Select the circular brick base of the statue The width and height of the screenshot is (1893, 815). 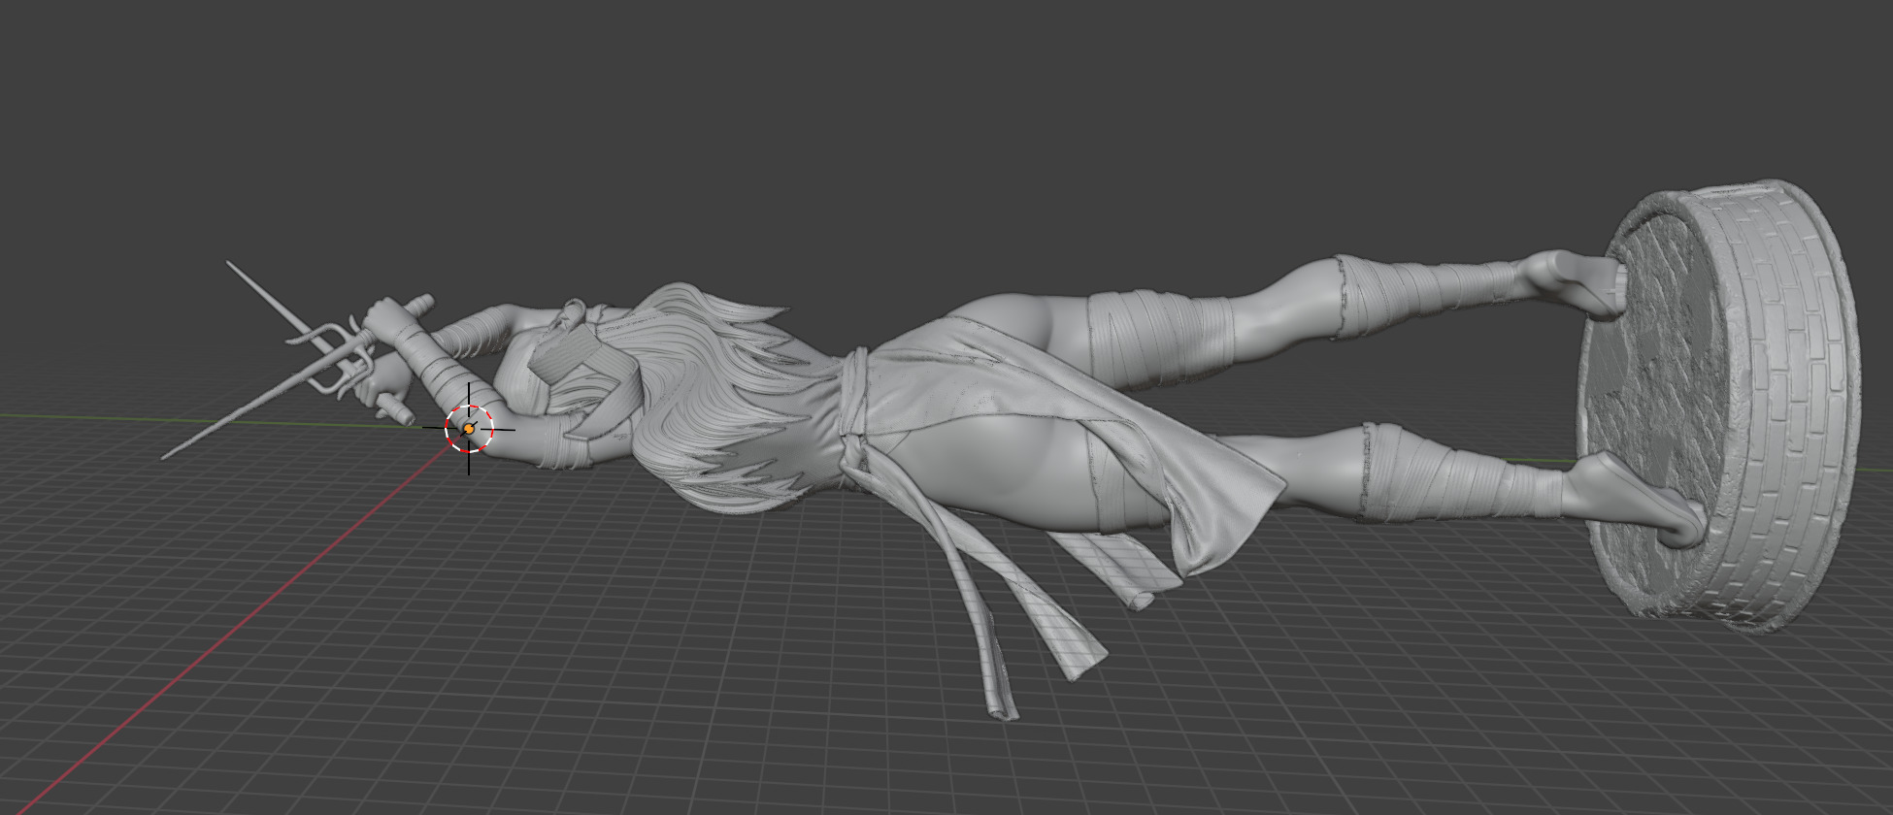(x=1718, y=406)
